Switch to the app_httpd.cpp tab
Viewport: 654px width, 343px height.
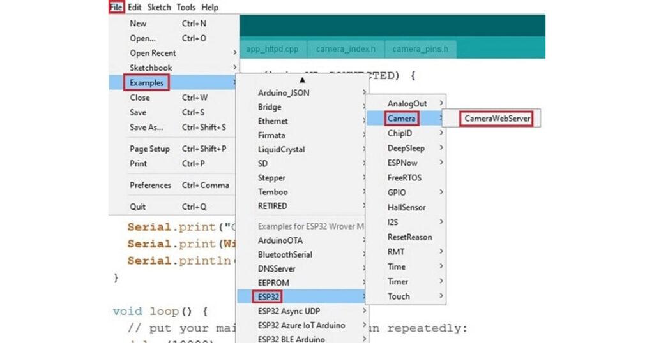273,48
